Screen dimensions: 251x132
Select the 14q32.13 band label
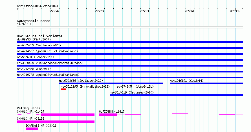coord(24,24)
